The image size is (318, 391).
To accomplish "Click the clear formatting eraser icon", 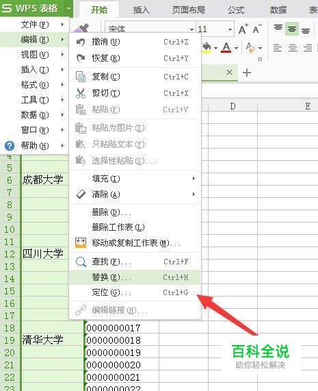I will click(250, 47).
